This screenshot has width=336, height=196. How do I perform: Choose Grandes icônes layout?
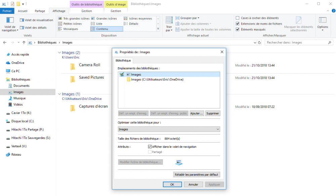coord(104,18)
